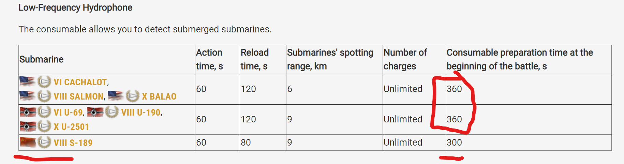Screen dimensions: 624x164
Task: Click the "Low-Frequency Hydrophone" heading
Action: 75,8
